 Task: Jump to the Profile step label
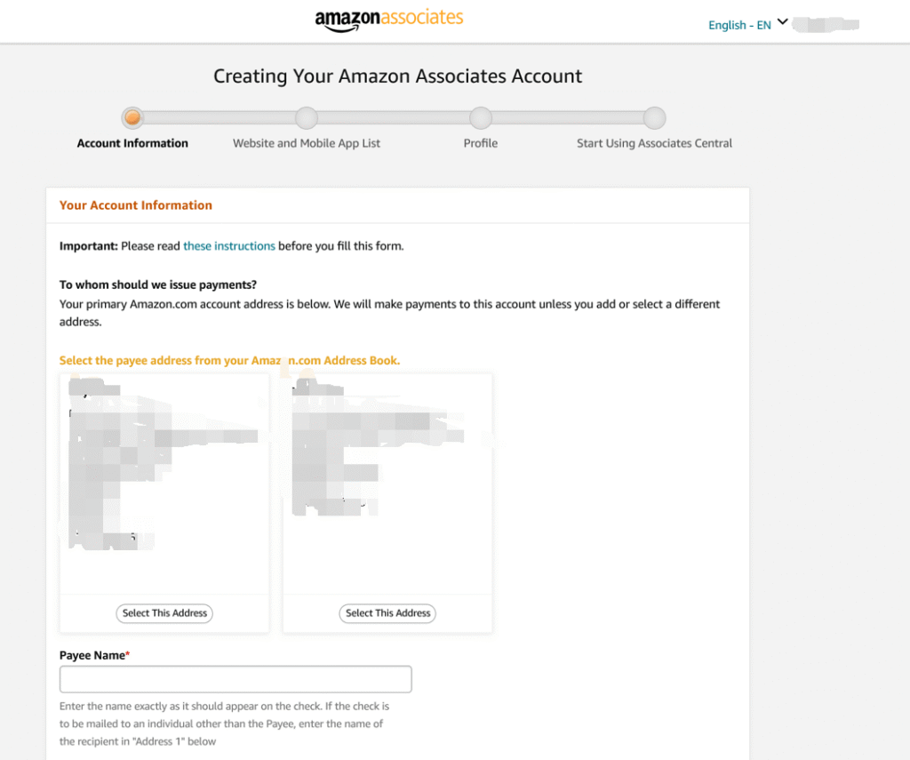click(481, 143)
